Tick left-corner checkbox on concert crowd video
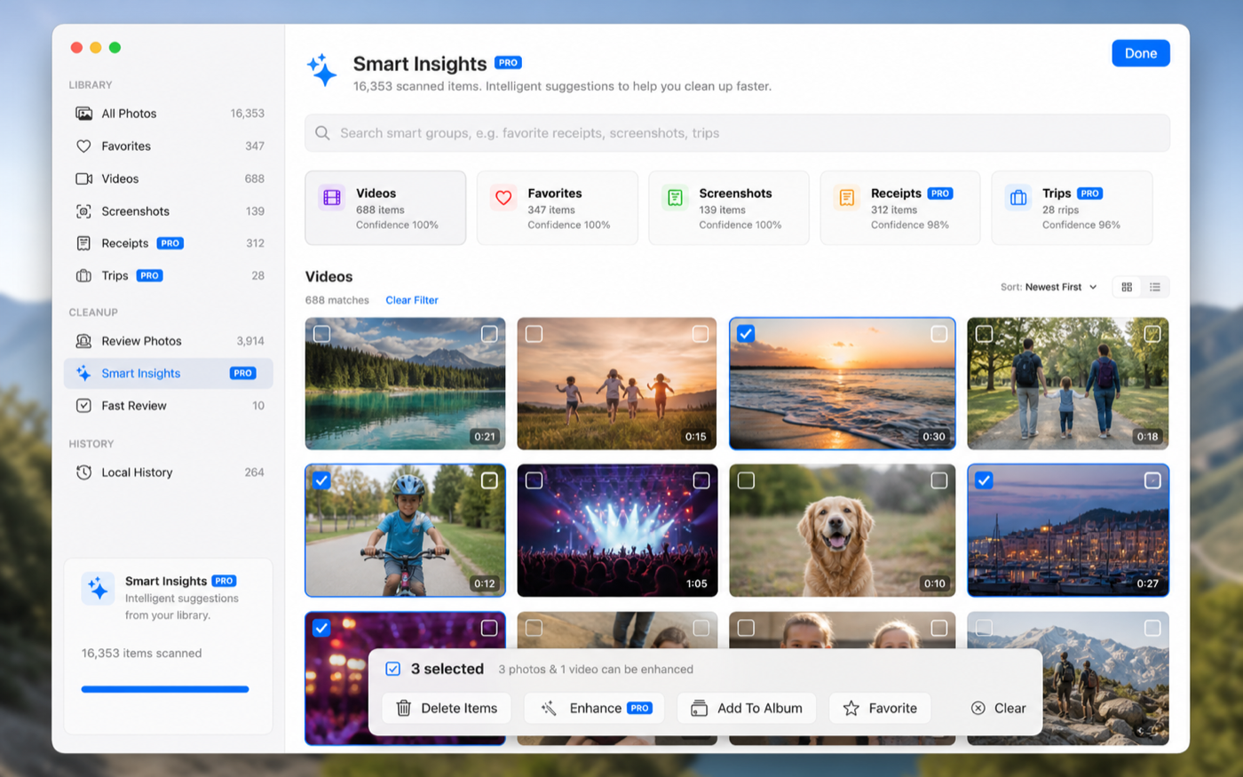 534,480
